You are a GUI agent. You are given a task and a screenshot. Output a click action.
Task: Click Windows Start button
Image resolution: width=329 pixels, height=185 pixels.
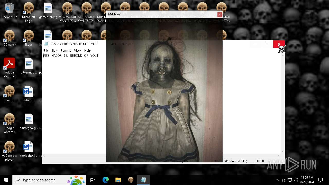(6, 180)
